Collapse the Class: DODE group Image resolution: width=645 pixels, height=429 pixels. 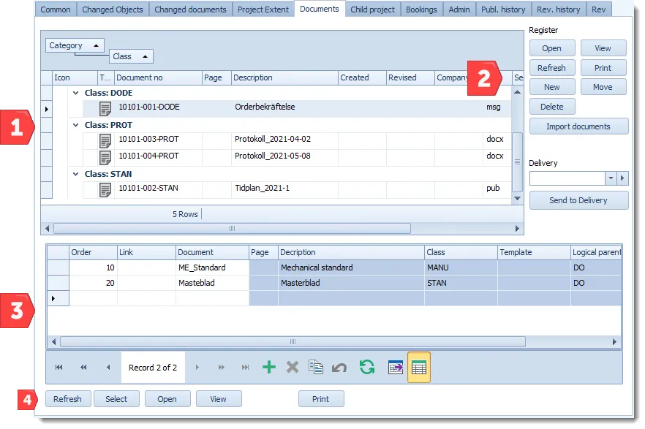76,93
